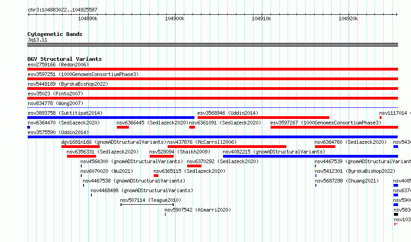411x242 pixels.
Task: Click the nsv6070020 (Wu2021) label
Action: click(107, 171)
